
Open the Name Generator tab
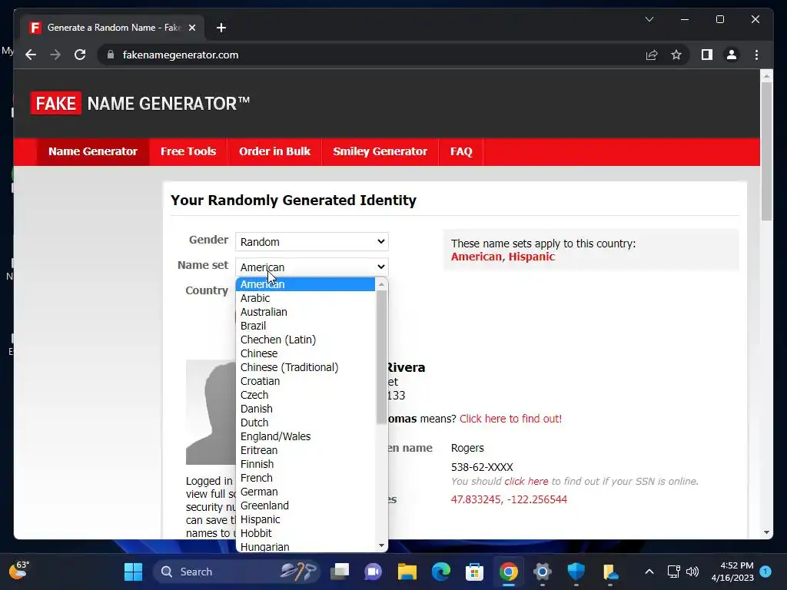pos(93,151)
